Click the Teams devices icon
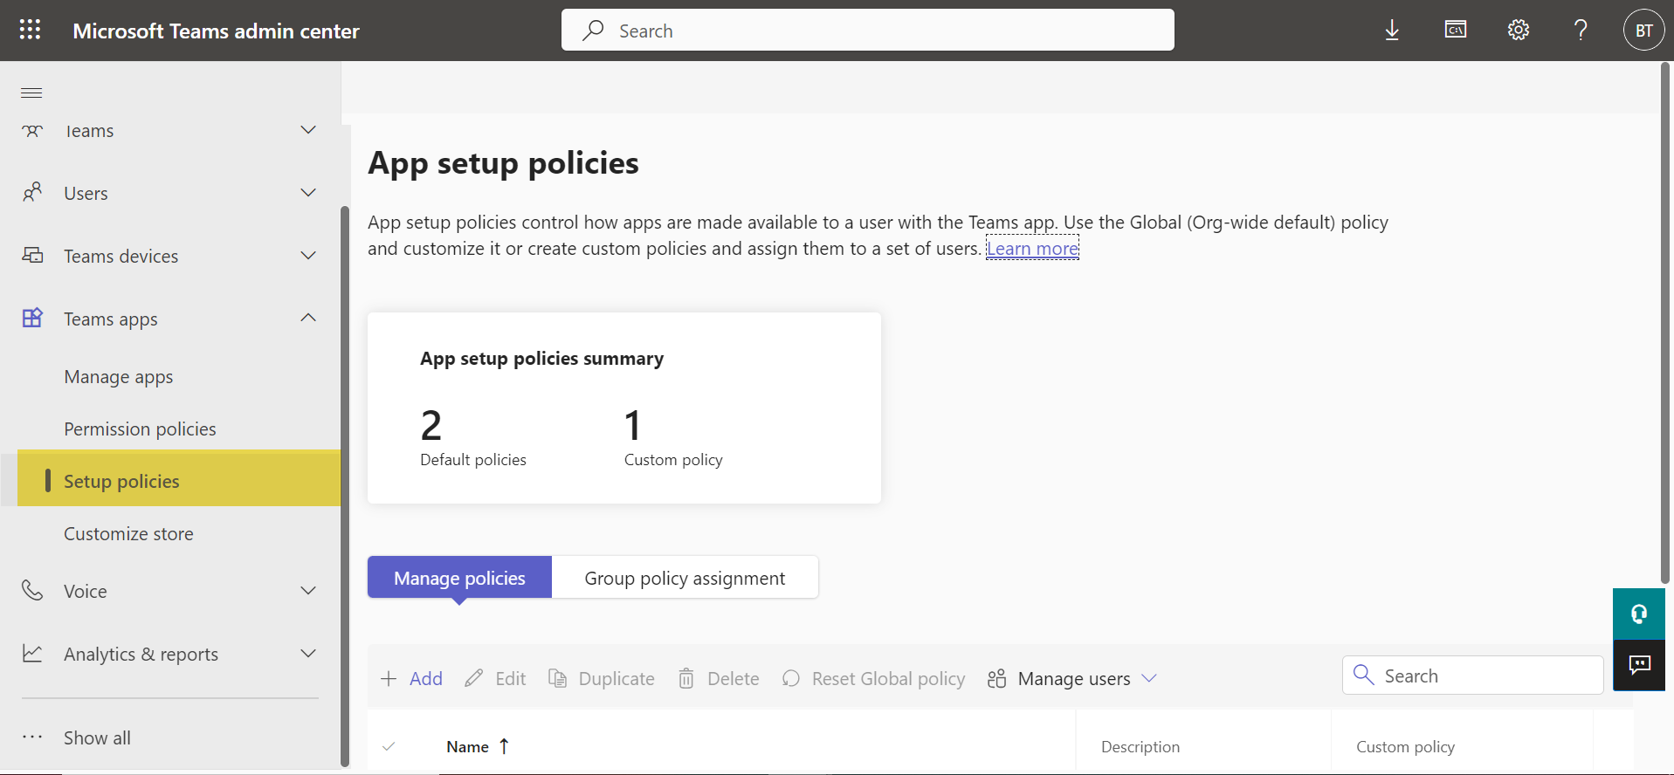Viewport: 1674px width, 775px height. [32, 256]
